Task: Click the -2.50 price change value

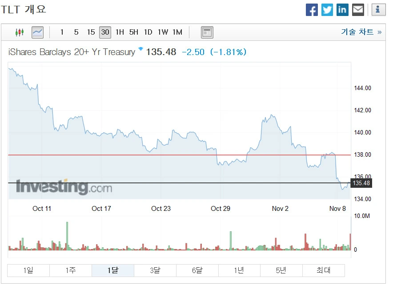Action: point(193,52)
